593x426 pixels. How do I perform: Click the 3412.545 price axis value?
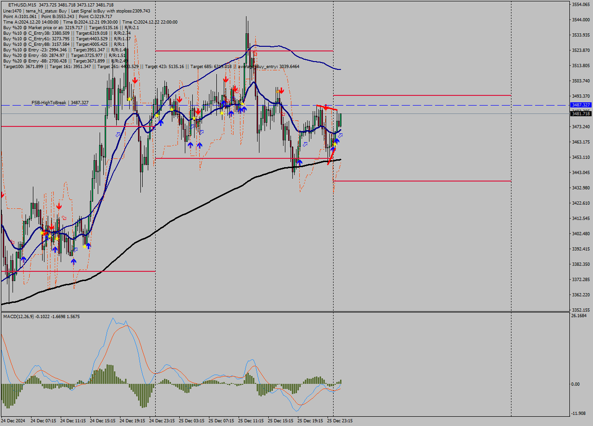point(581,218)
